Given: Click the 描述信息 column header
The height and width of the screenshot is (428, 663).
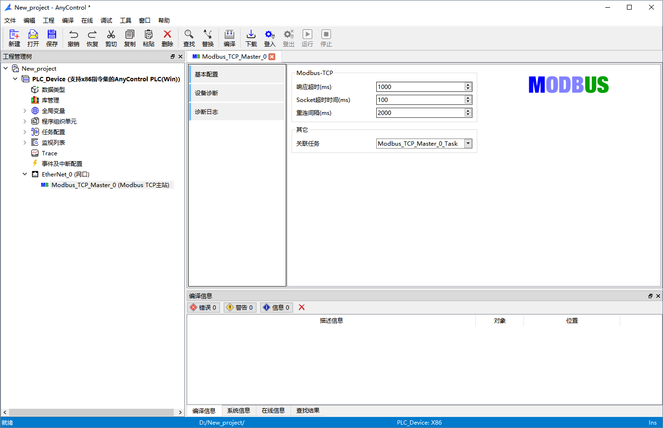Looking at the screenshot, I should (x=331, y=321).
